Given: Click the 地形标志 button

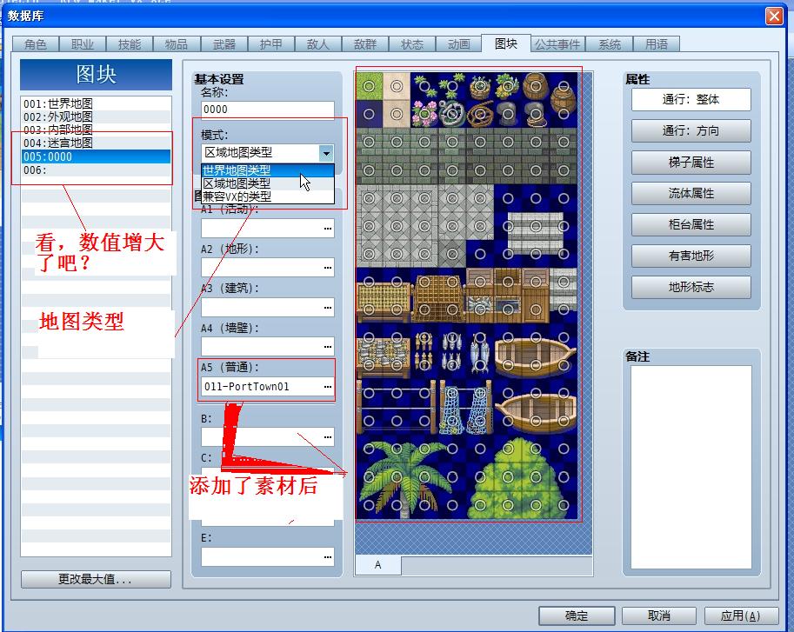Looking at the screenshot, I should pos(691,287).
